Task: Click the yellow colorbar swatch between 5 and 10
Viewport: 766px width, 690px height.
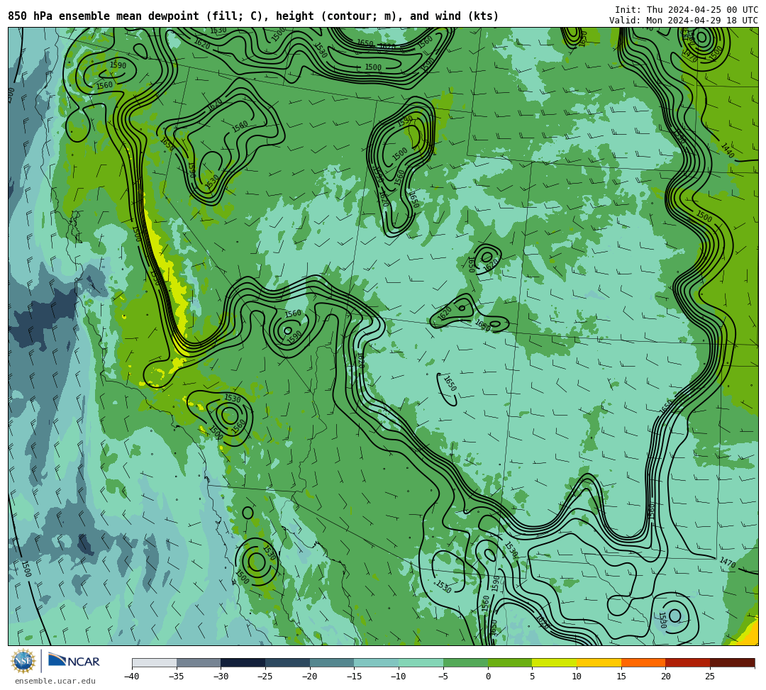Action: click(555, 662)
